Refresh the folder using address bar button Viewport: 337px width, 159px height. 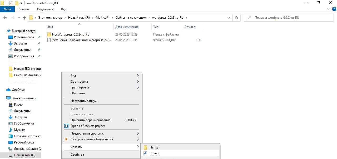(236, 18)
